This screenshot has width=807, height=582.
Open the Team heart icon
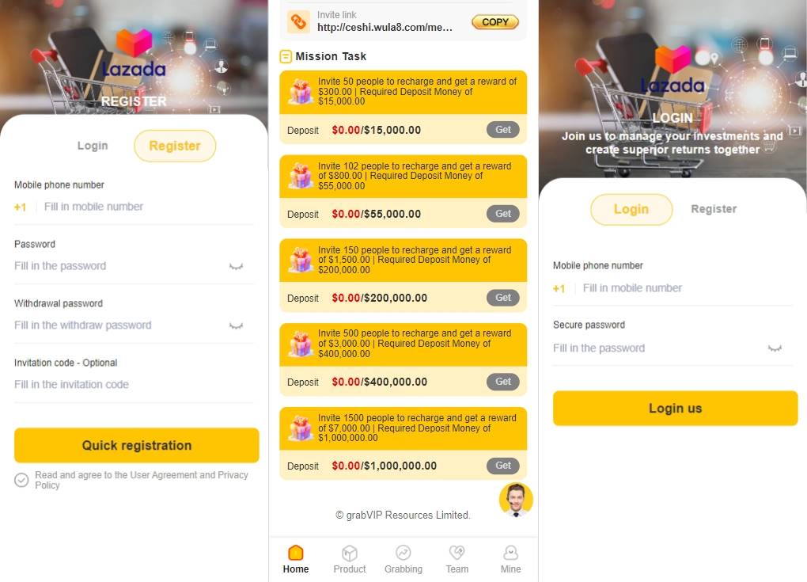pos(457,553)
